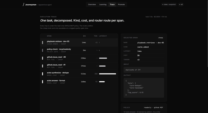Click the 'duplicate of I9?' input box

click(144, 70)
